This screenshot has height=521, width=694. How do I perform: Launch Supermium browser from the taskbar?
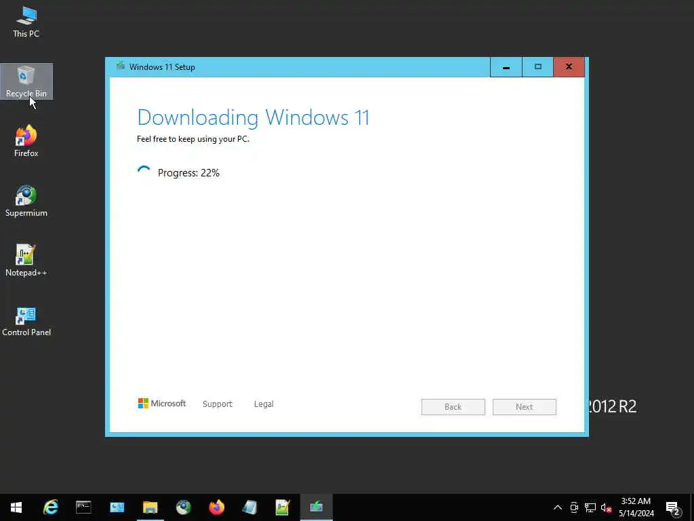point(183,507)
